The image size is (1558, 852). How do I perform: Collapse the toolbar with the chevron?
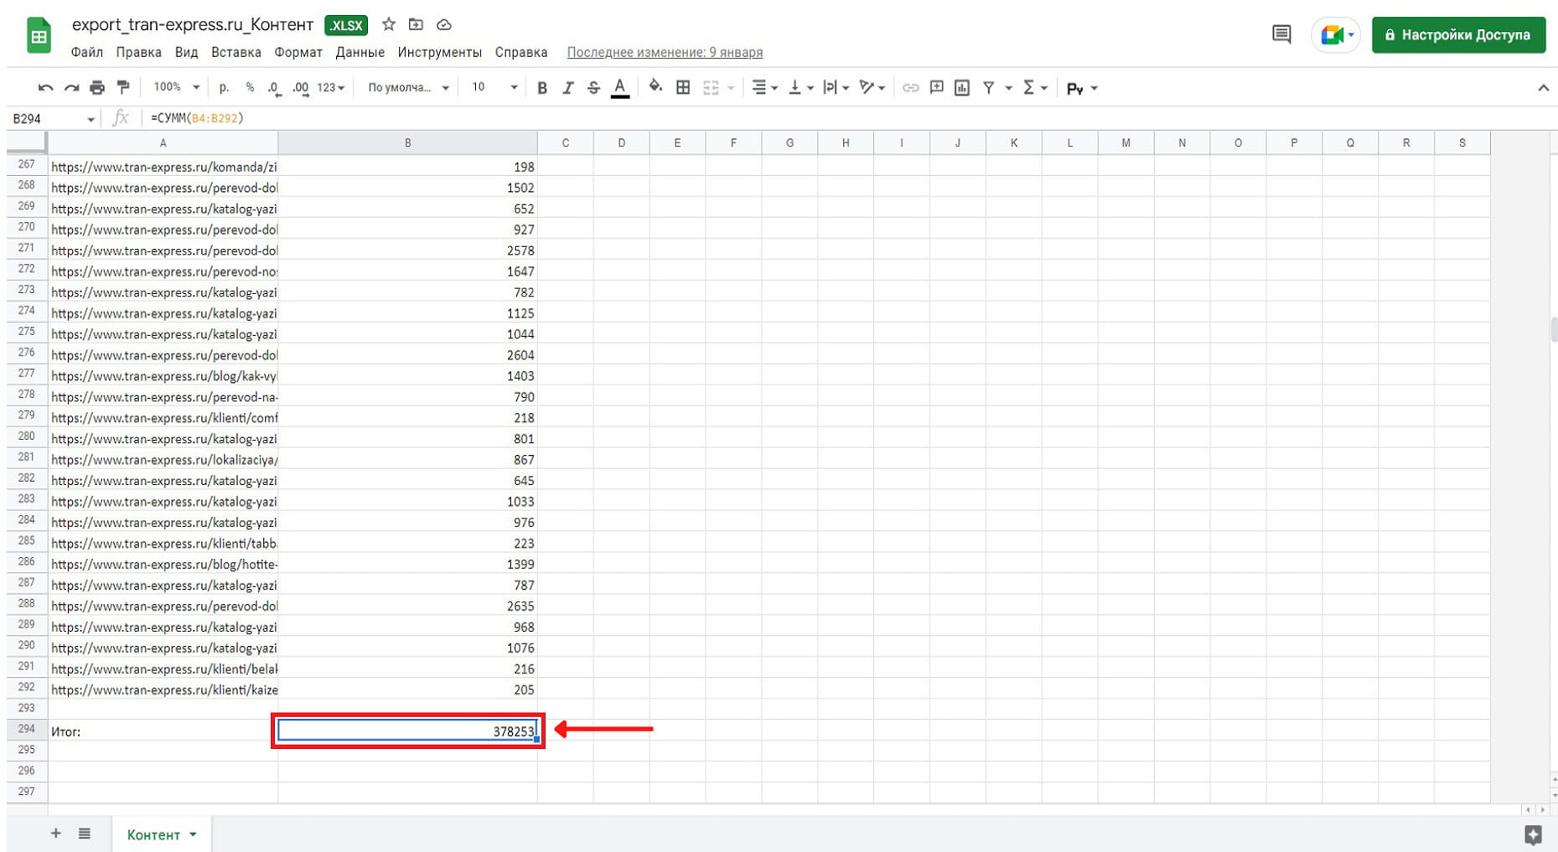tap(1543, 88)
